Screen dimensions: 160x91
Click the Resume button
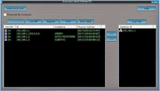tap(51, 22)
